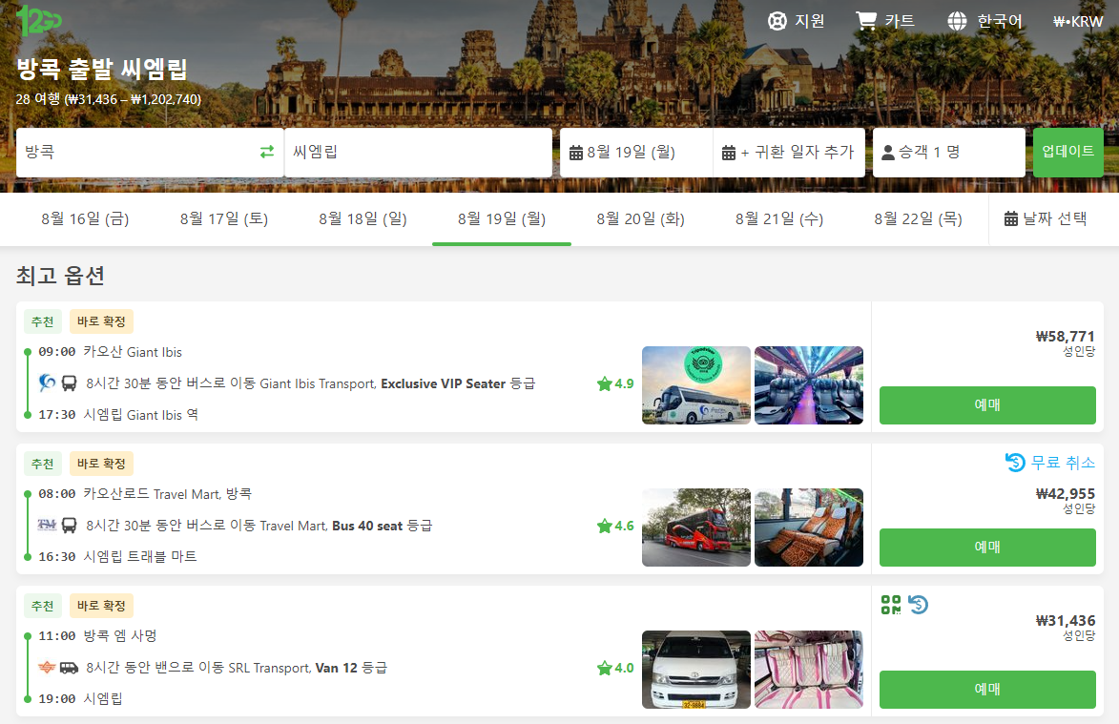Click the 추천 badge on Travel Mart trip
Viewport: 1119px width, 724px height.
click(43, 464)
